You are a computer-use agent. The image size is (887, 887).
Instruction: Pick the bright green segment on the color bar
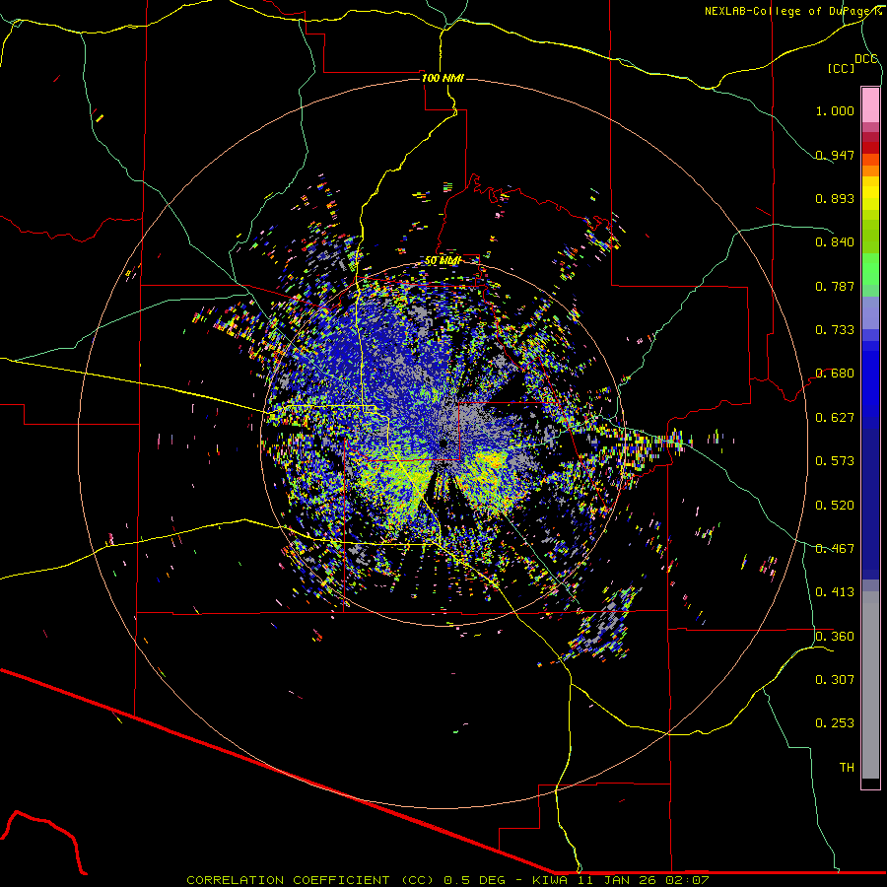click(x=870, y=269)
